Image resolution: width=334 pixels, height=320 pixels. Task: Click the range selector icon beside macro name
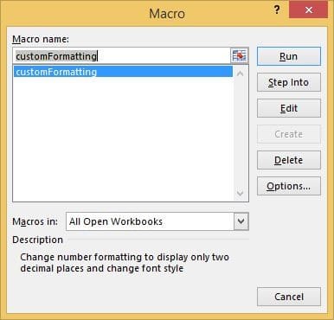[x=239, y=55]
